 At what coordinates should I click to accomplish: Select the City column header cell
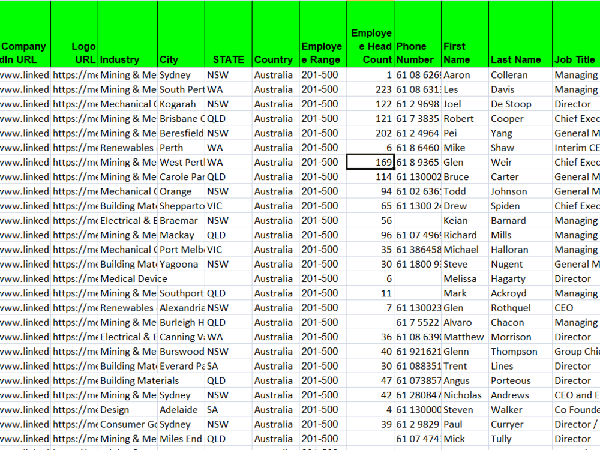[181, 34]
